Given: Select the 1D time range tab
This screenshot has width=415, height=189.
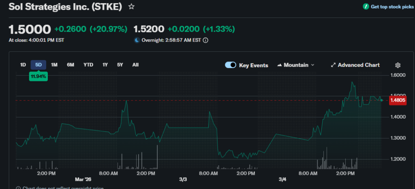Looking at the screenshot, I should [23, 65].
